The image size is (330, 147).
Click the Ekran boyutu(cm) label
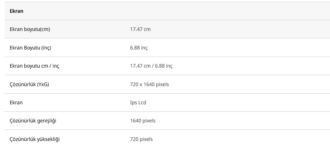click(30, 29)
